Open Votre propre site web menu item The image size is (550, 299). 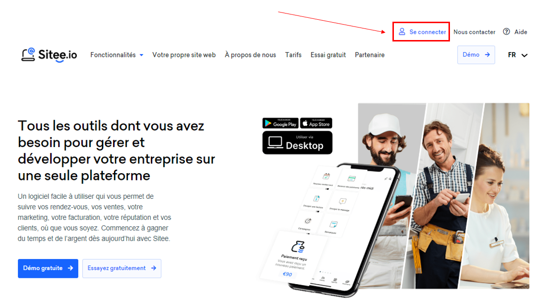pyautogui.click(x=184, y=55)
